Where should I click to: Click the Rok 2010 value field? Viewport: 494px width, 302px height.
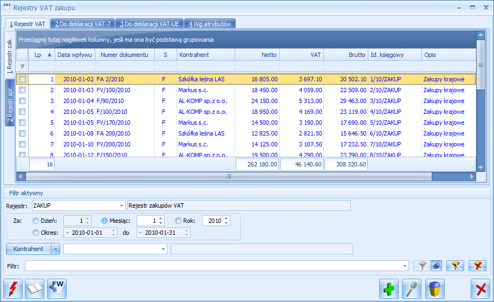pyautogui.click(x=213, y=221)
